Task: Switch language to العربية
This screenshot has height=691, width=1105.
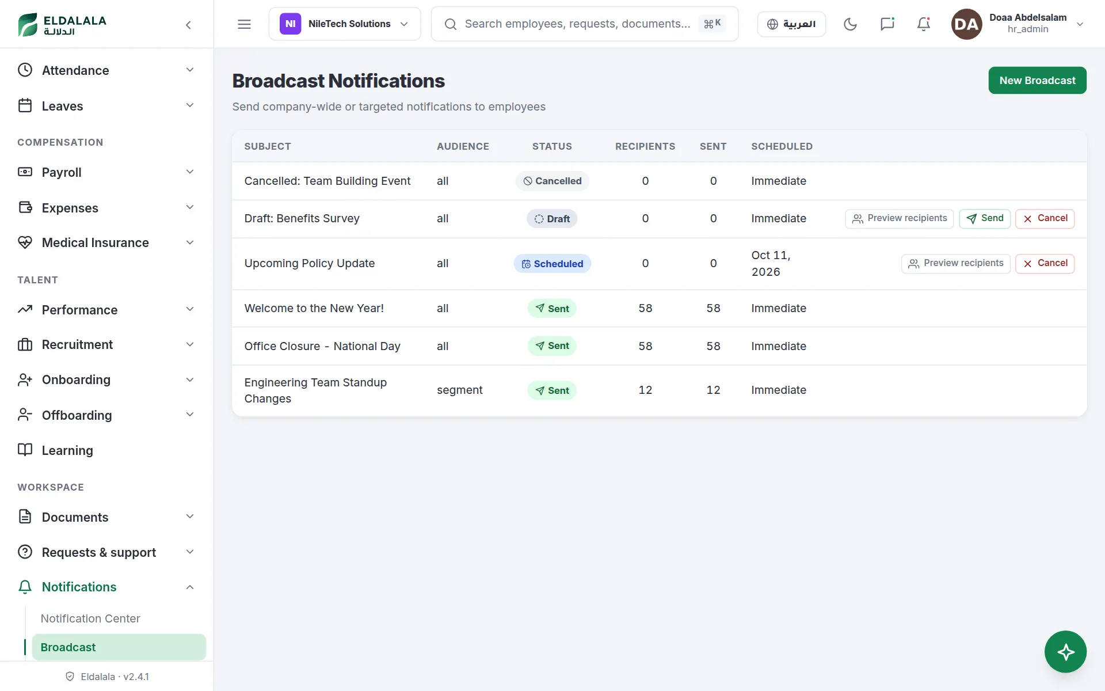Action: click(x=791, y=24)
